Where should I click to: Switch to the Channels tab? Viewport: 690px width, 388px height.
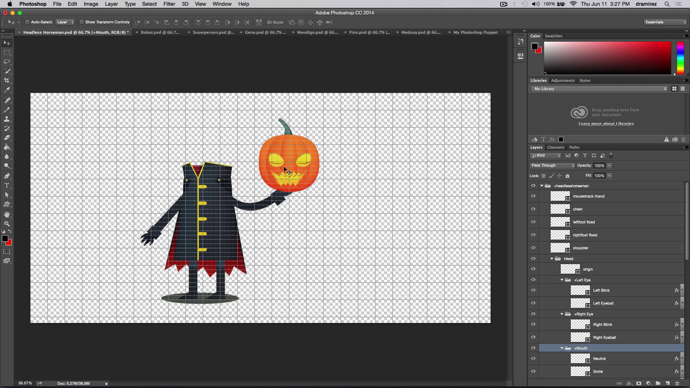555,147
